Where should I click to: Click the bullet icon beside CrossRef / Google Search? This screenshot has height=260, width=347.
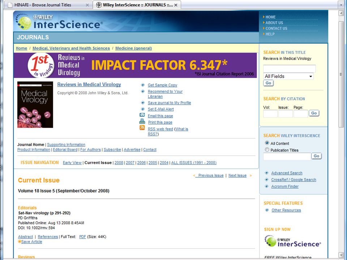pos(267,179)
